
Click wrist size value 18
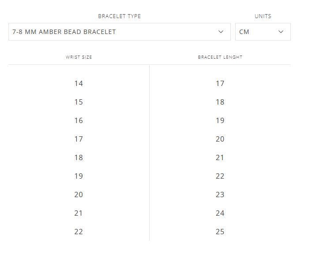click(x=79, y=157)
